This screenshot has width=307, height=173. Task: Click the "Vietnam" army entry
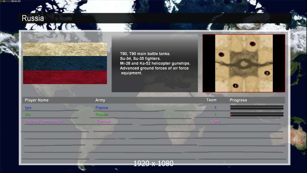[x=103, y=121]
